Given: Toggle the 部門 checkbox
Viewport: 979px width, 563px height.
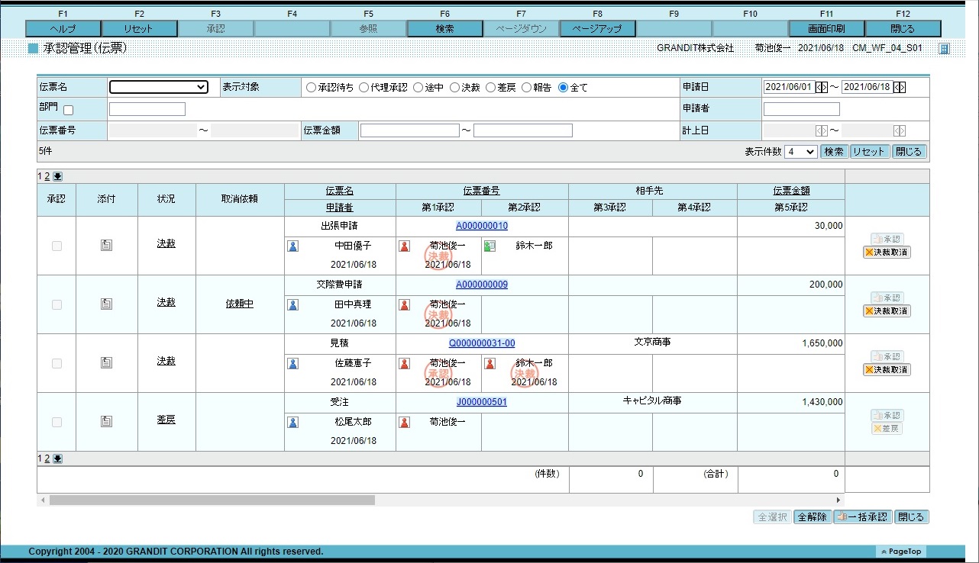Looking at the screenshot, I should (x=68, y=111).
